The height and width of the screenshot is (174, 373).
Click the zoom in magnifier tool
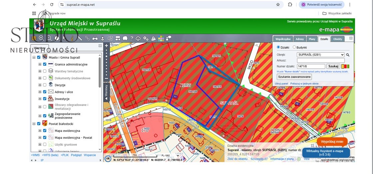[41, 38]
